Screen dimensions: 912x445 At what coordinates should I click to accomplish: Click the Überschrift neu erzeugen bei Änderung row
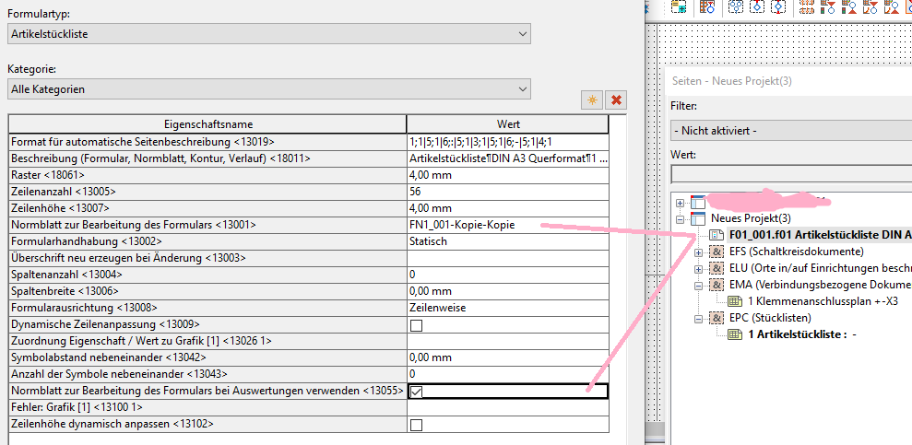309,258
